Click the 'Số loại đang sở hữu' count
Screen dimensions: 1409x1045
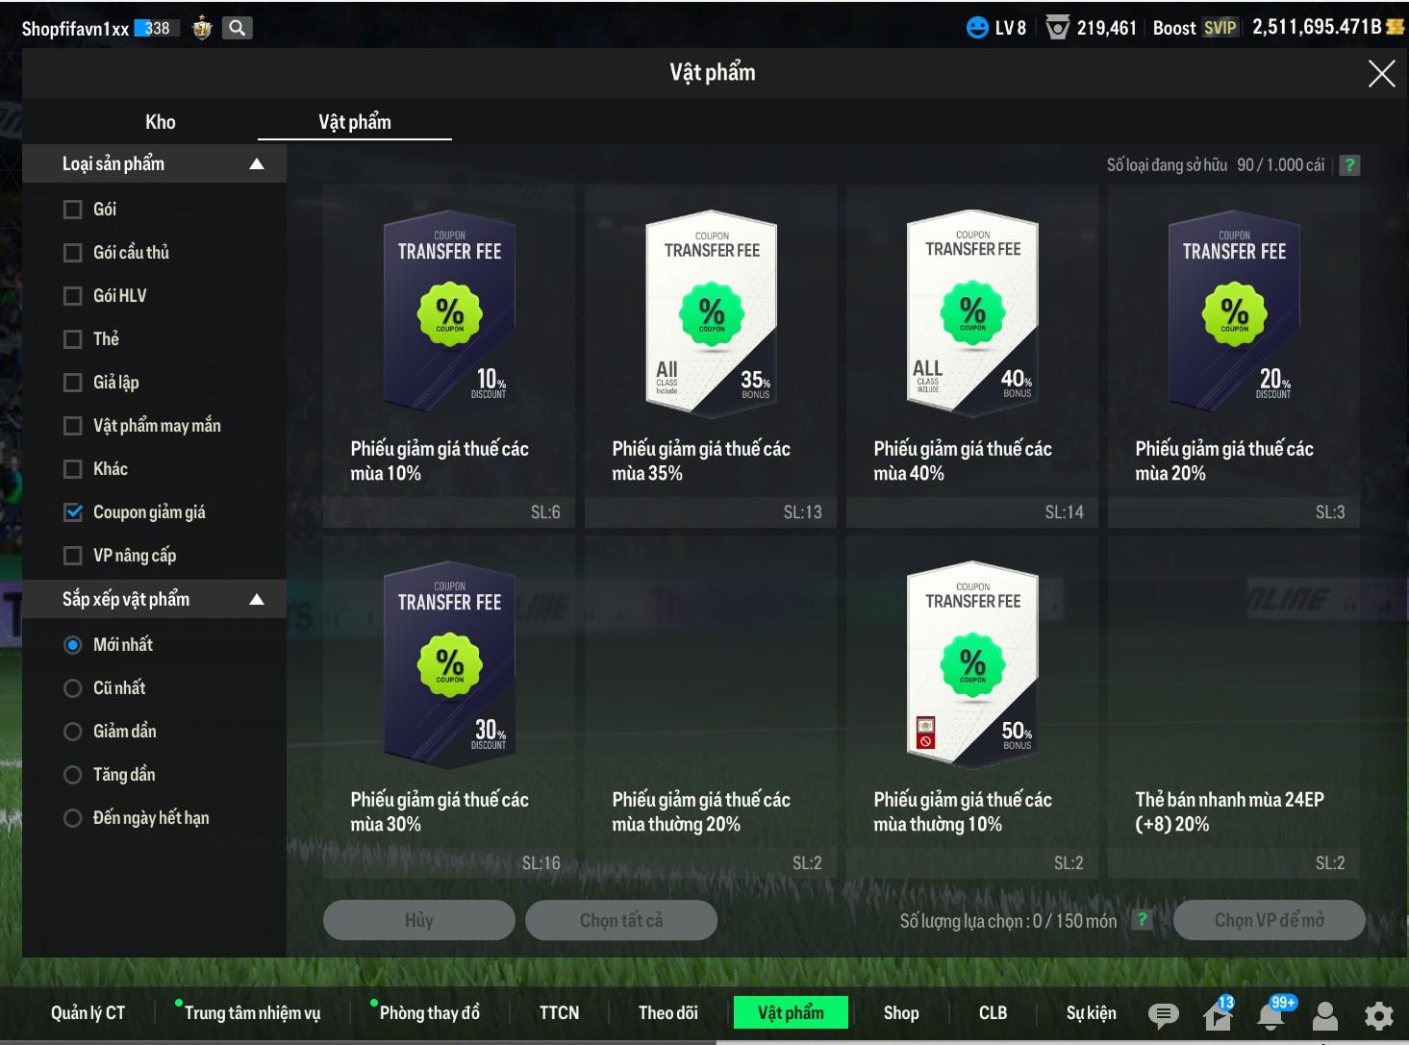click(1216, 165)
